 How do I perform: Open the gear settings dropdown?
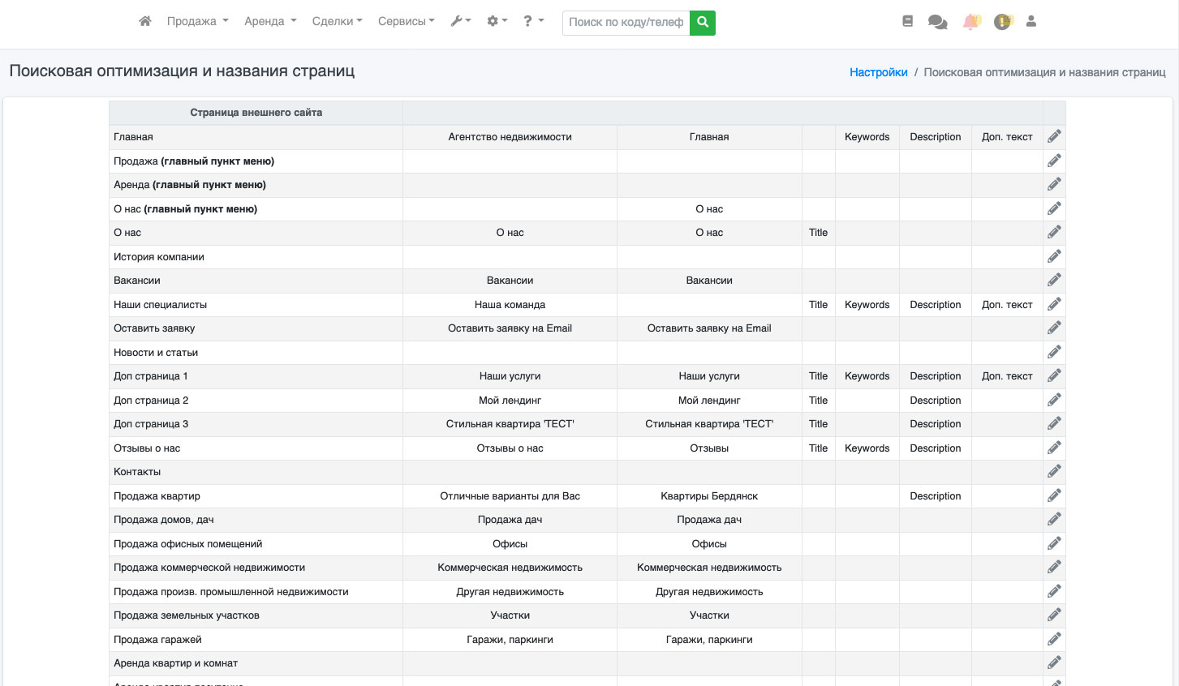point(497,22)
